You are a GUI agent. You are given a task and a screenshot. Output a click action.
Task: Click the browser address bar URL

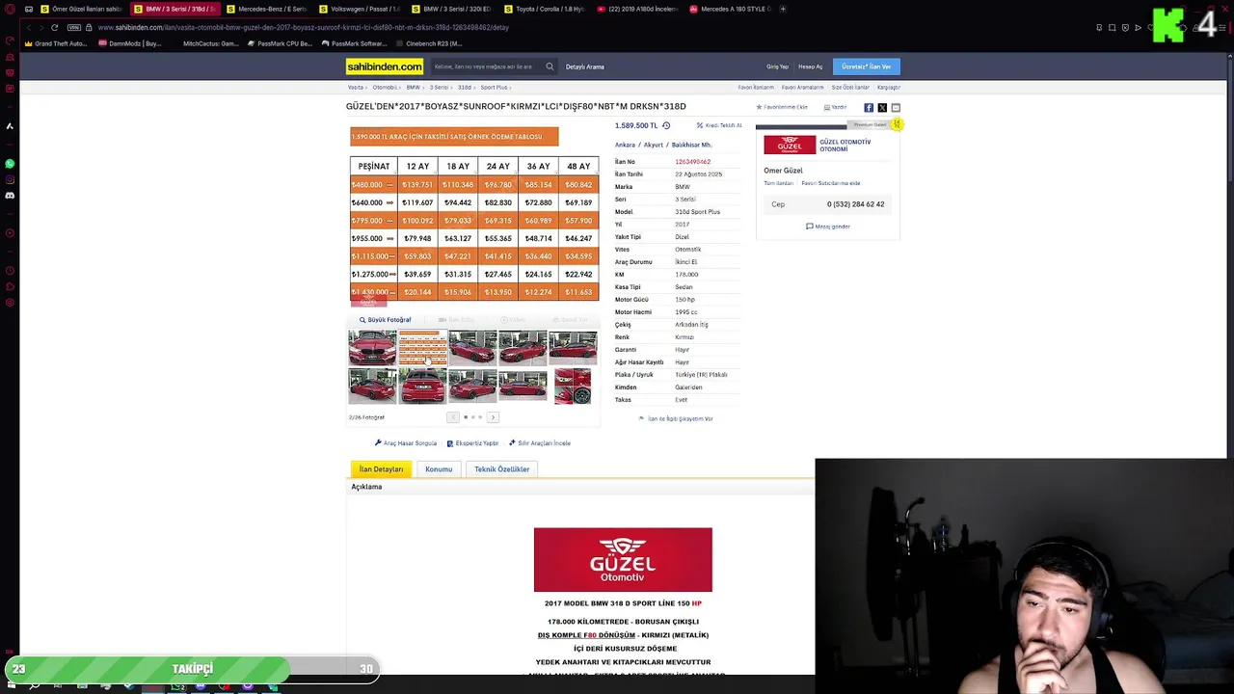click(303, 27)
